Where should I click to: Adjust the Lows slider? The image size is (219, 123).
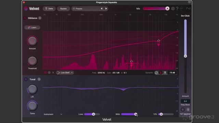92,114
